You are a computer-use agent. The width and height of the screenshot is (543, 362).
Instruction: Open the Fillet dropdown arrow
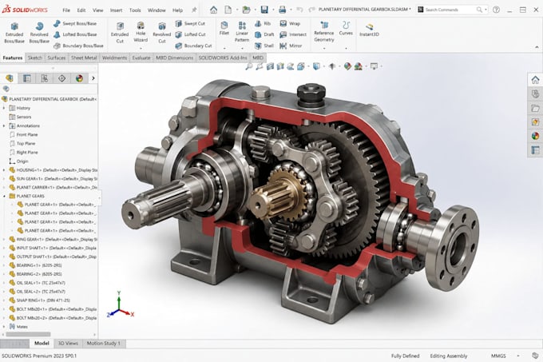coord(224,49)
